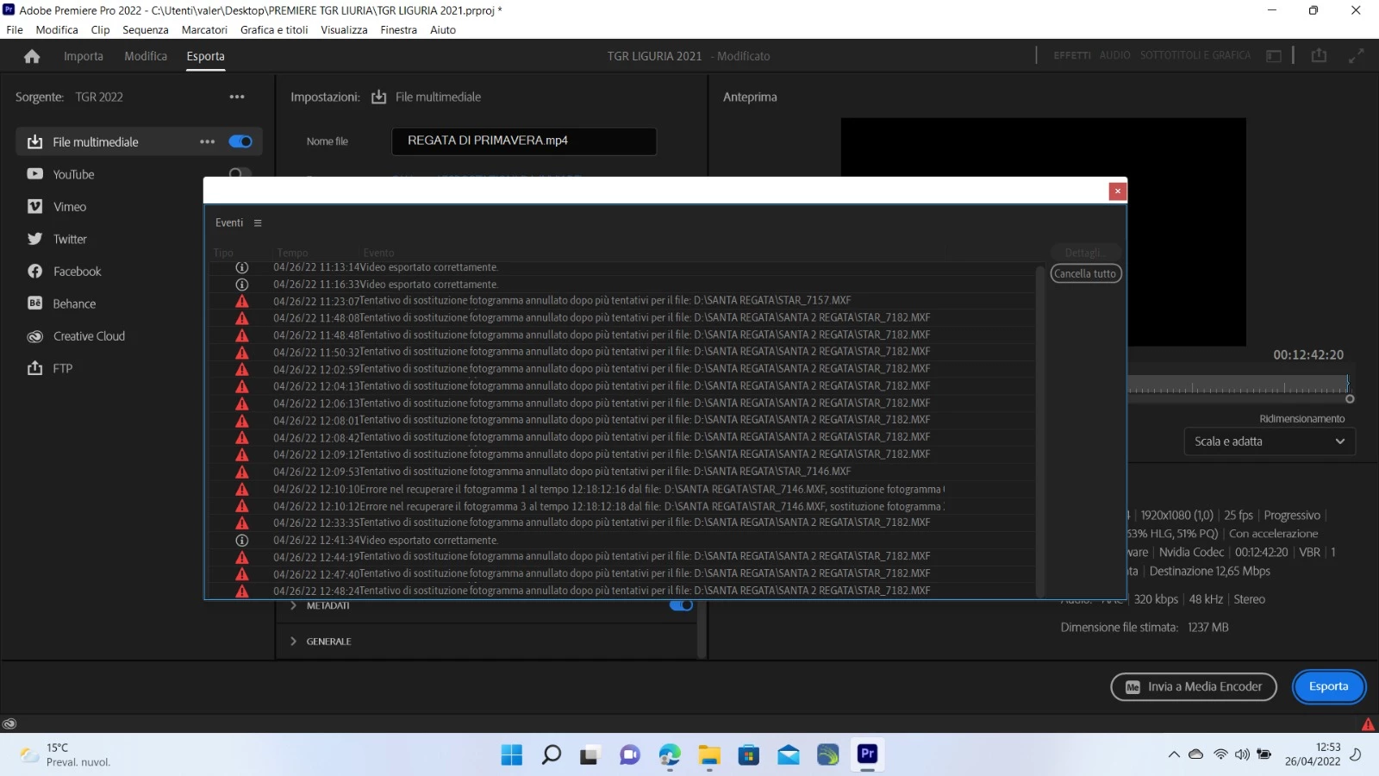Select the Twitter destination icon

pos(34,239)
